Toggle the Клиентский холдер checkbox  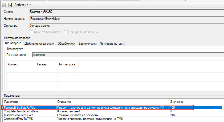[x=32, y=32]
